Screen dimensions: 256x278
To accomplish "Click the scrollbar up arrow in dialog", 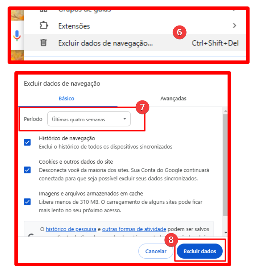I will click(x=225, y=111).
